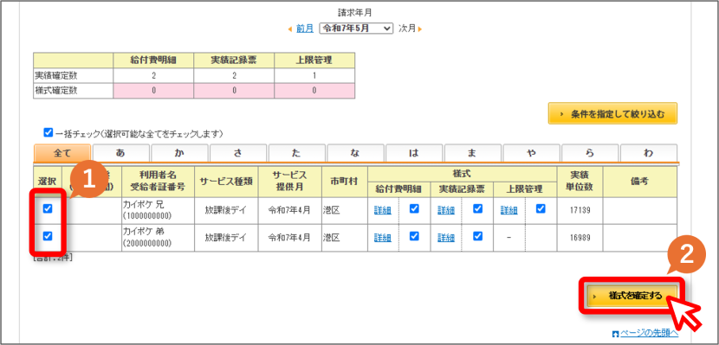719x345 pixels.
Task: Click the home icon beside ページの先頭へ
Action: pyautogui.click(x=615, y=333)
